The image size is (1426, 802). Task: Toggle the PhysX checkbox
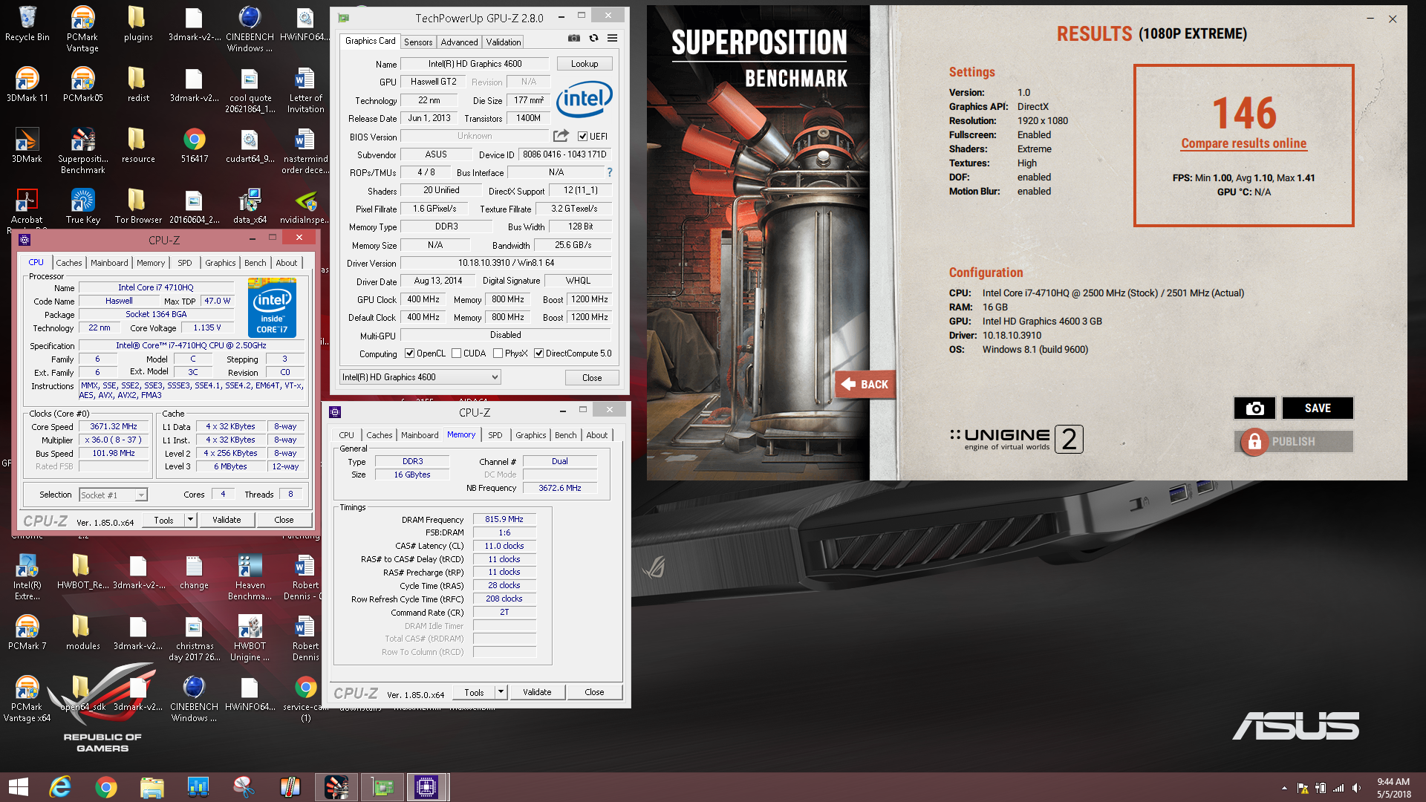click(498, 353)
